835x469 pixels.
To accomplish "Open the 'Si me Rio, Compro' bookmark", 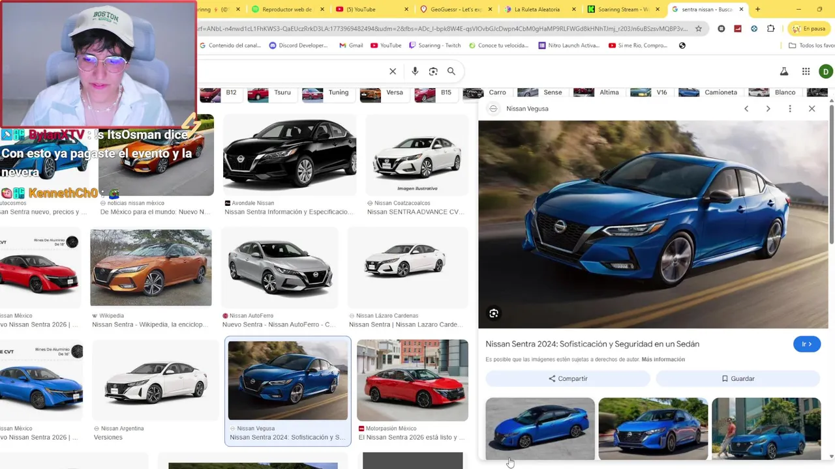I will pos(638,46).
